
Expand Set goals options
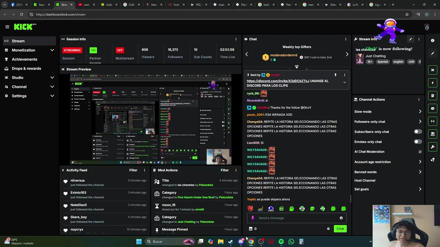[420, 189]
